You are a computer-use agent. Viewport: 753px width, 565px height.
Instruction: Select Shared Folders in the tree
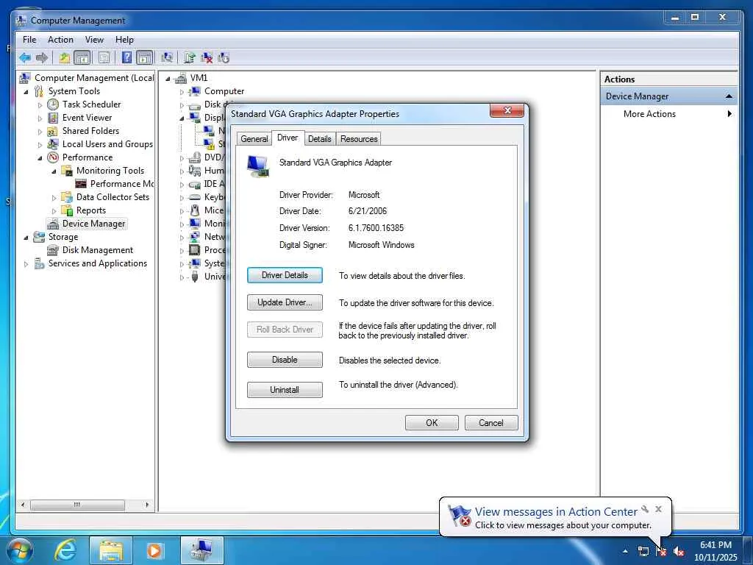[x=90, y=131]
